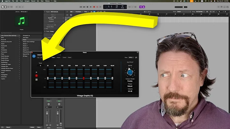Click Paste button in EQ plugin header
The image size is (230, 129).
(x=58, y=57)
